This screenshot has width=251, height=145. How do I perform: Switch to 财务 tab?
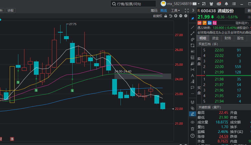pos(228,38)
